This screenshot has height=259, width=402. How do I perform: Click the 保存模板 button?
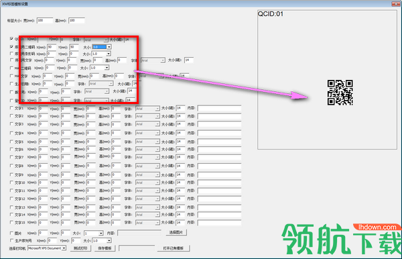point(105,248)
